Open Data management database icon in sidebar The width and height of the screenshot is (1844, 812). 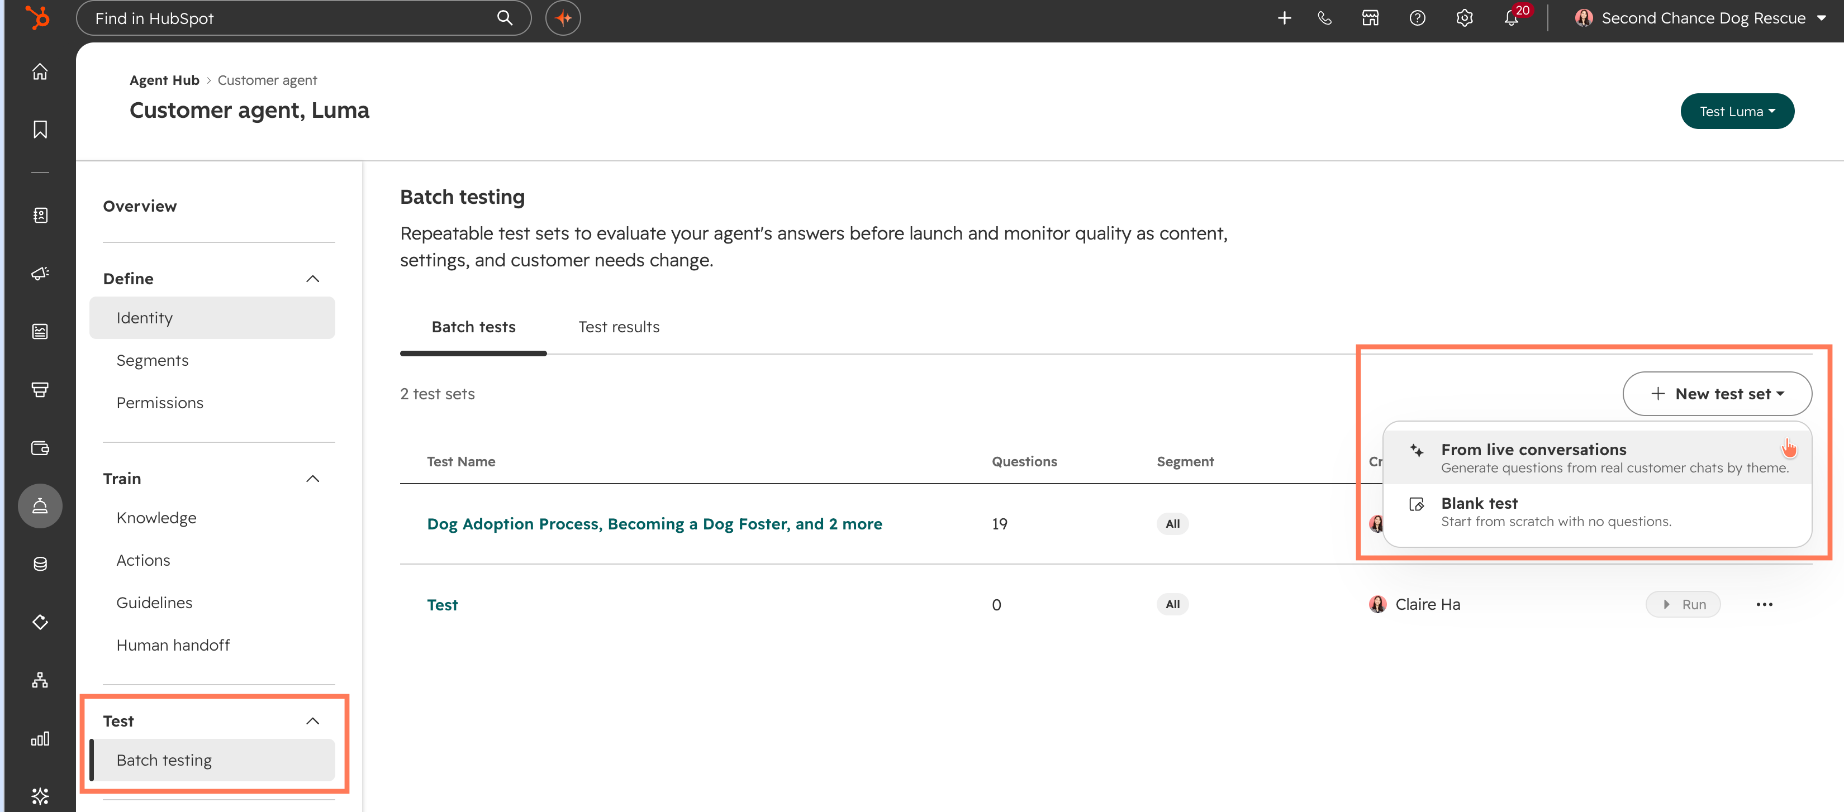[x=40, y=563]
